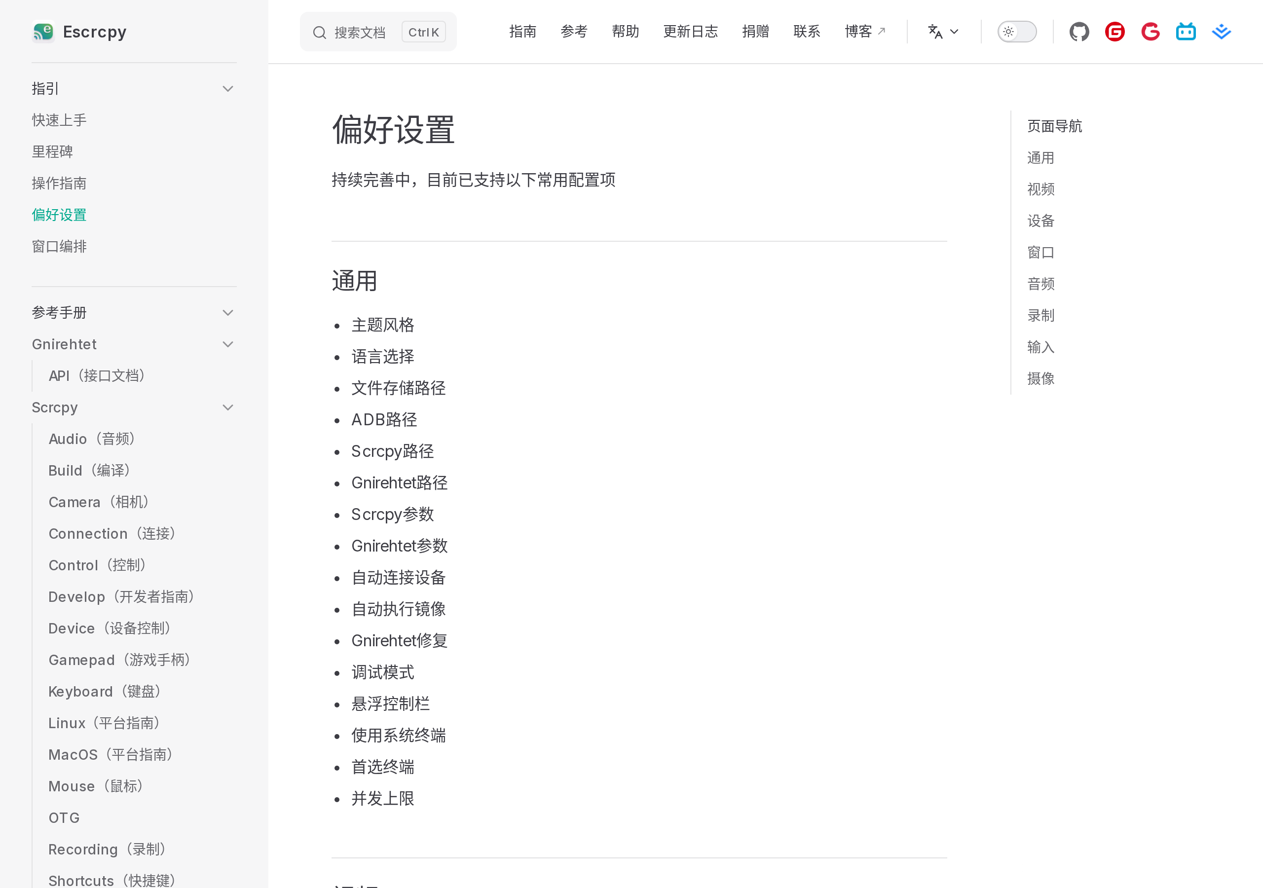
Task: Focus the 搜索文档 search box
Action: point(378,32)
